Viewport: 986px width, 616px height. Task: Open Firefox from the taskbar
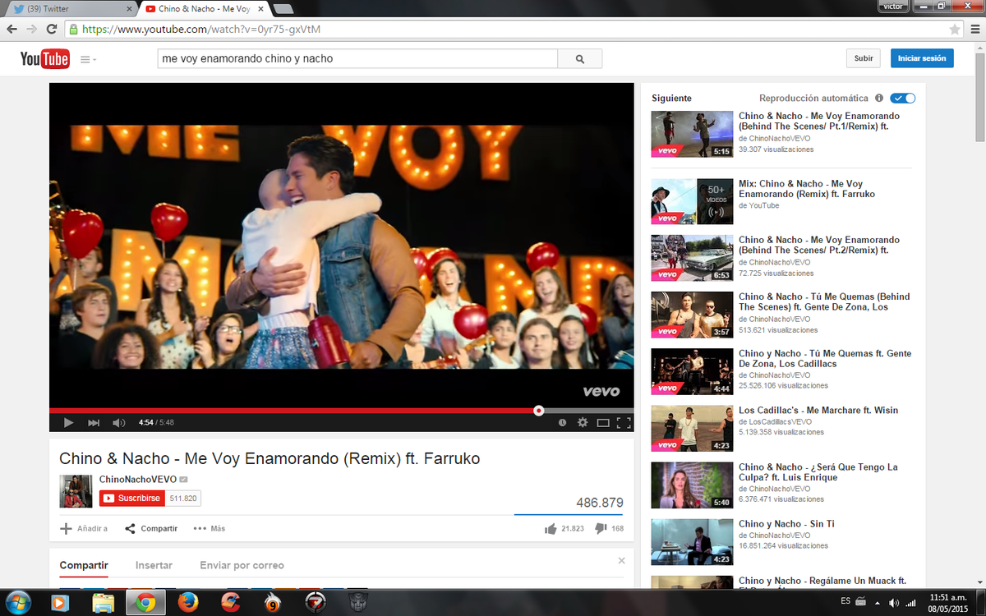(x=188, y=602)
